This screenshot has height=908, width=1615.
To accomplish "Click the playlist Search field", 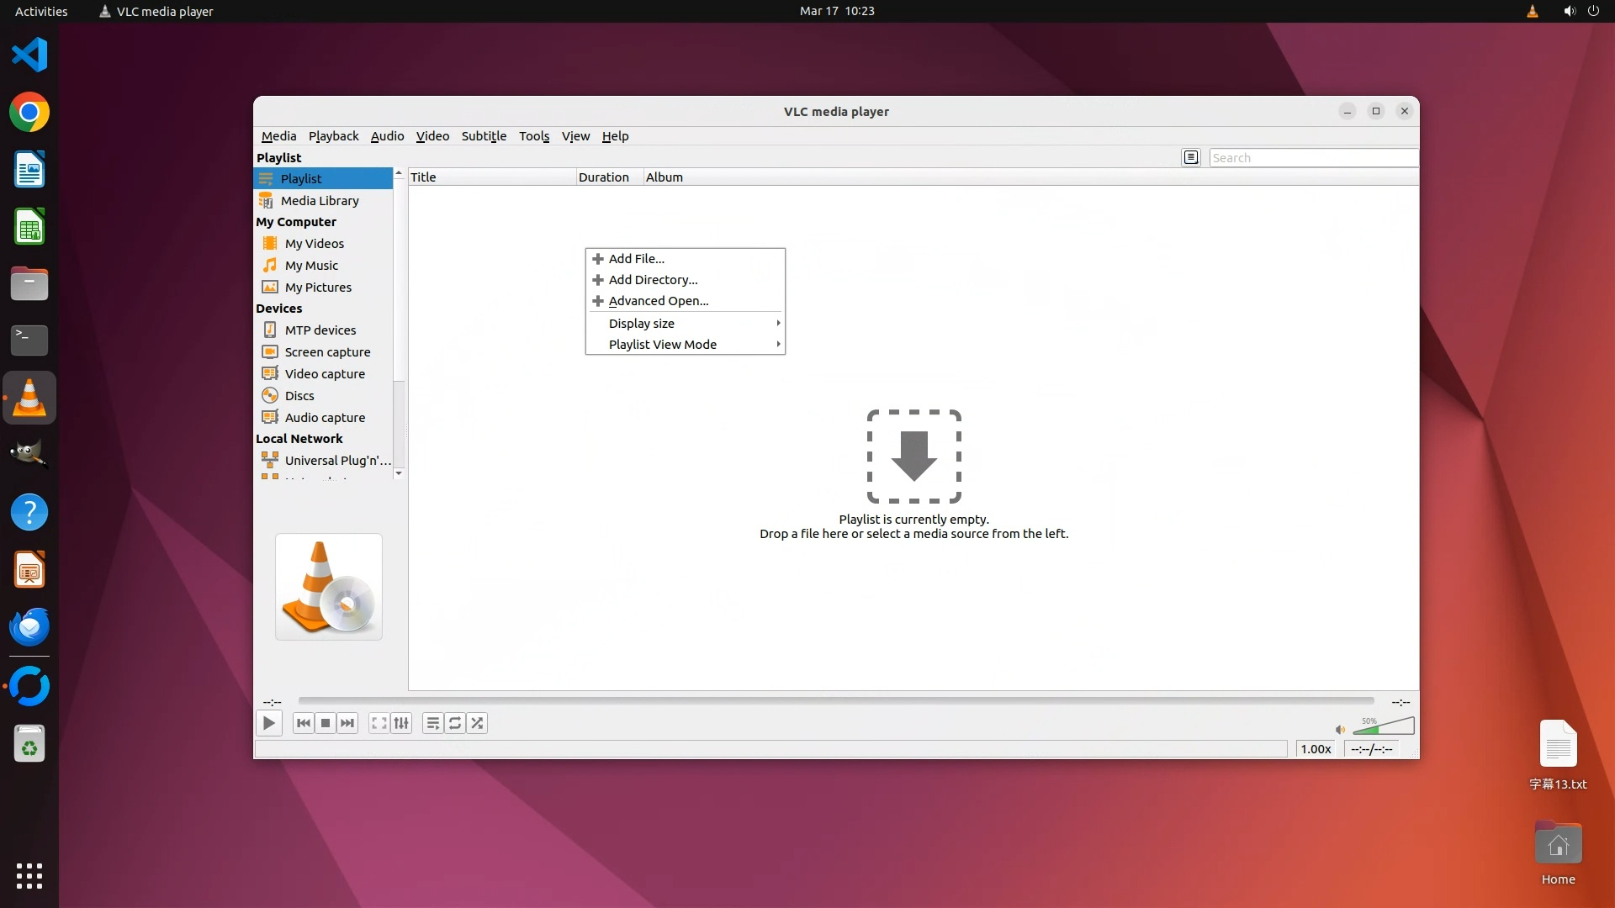I will (1312, 158).
